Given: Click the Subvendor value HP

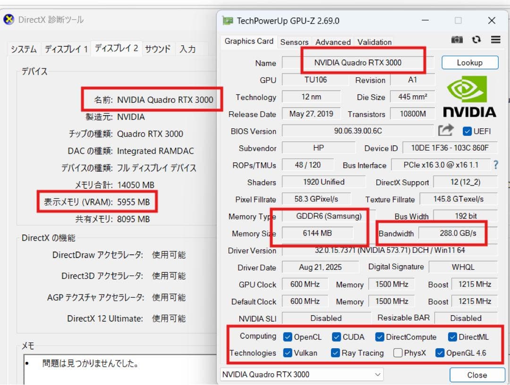Looking at the screenshot, I should 318,148.
